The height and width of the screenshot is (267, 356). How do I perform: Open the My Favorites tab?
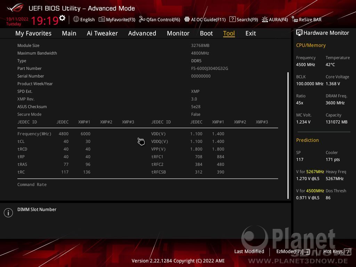[33, 33]
